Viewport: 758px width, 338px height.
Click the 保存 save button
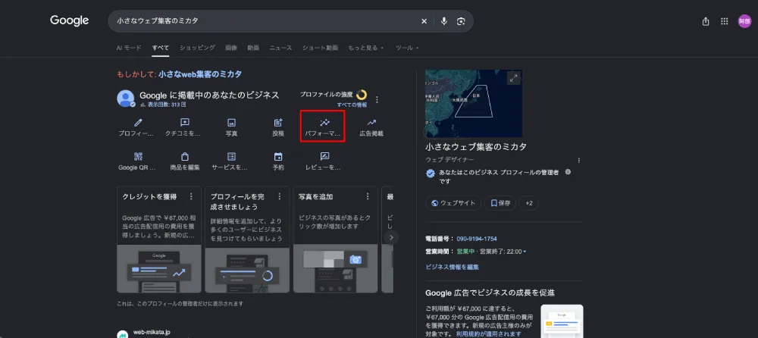coord(500,203)
